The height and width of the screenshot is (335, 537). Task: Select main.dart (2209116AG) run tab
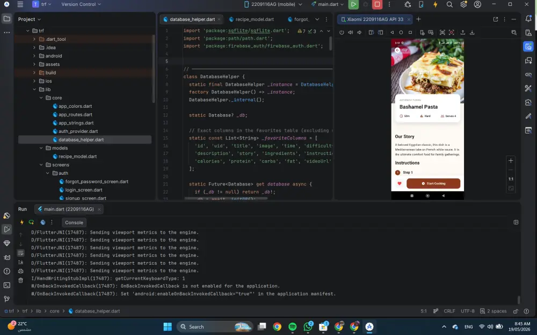69,209
